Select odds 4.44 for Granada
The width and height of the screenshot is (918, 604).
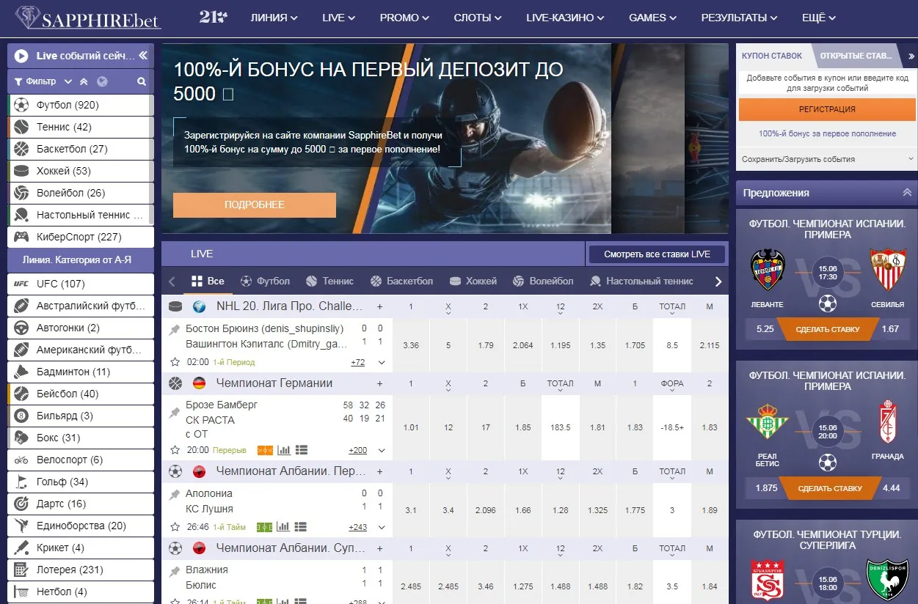click(x=892, y=488)
